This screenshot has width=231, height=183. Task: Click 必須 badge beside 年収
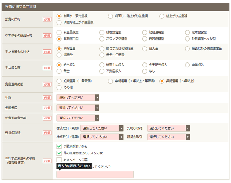(x=47, y=98)
